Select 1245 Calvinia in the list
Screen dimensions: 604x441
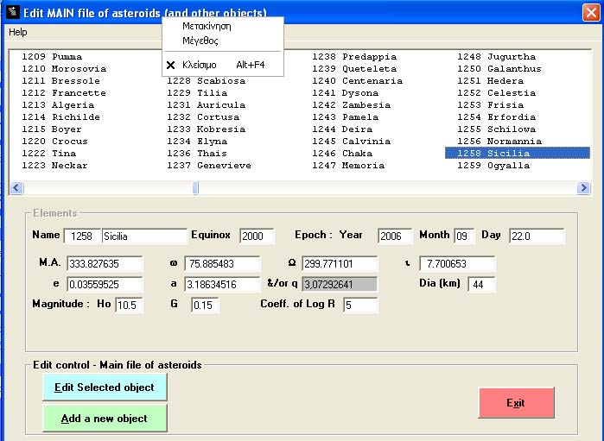[352, 142]
